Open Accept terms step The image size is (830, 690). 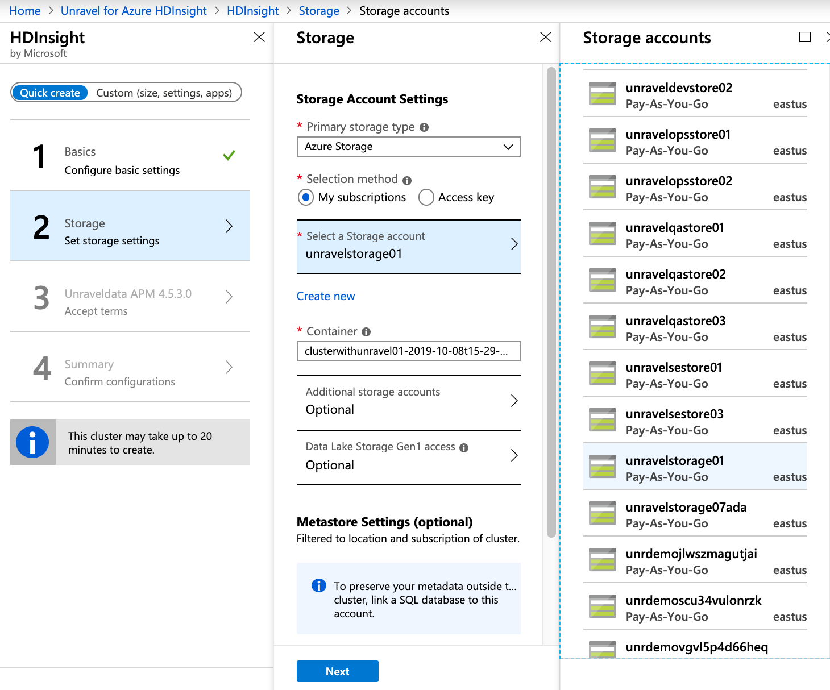[130, 297]
